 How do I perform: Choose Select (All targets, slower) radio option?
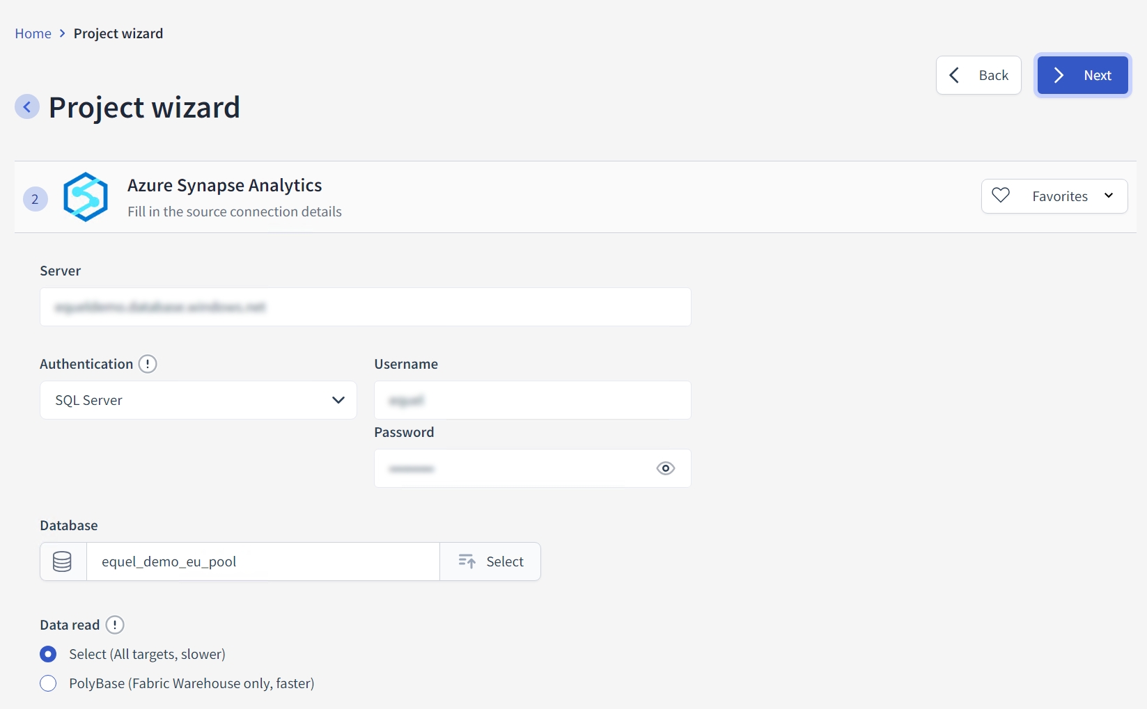(x=48, y=654)
